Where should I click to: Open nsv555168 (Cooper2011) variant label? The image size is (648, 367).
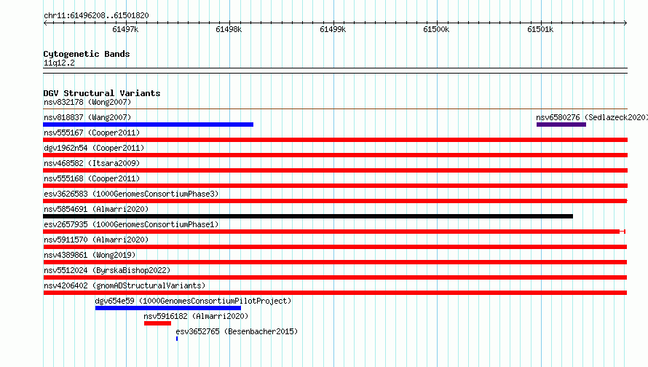pyautogui.click(x=92, y=178)
